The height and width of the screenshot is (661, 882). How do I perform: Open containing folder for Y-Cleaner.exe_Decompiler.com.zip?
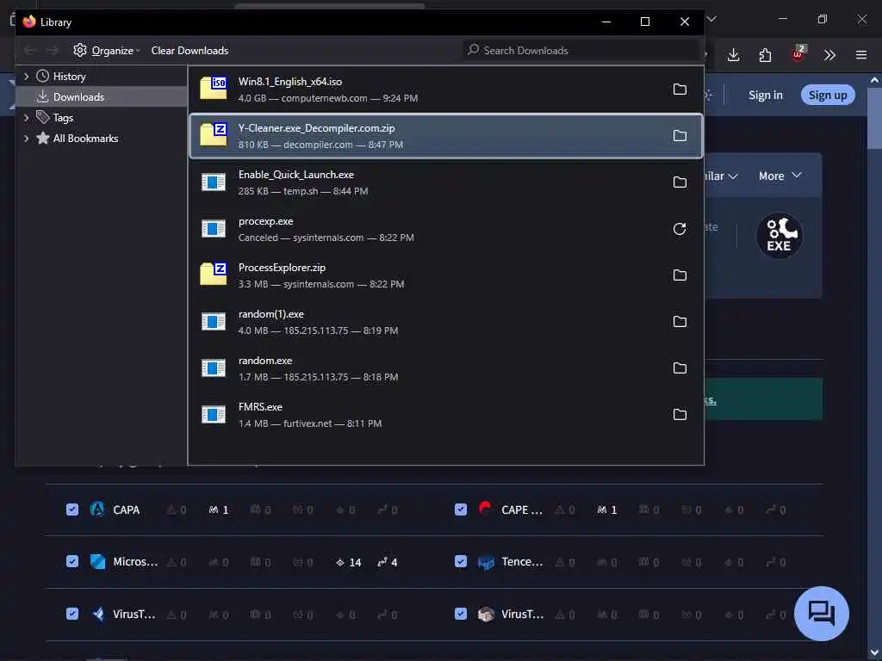[680, 136]
